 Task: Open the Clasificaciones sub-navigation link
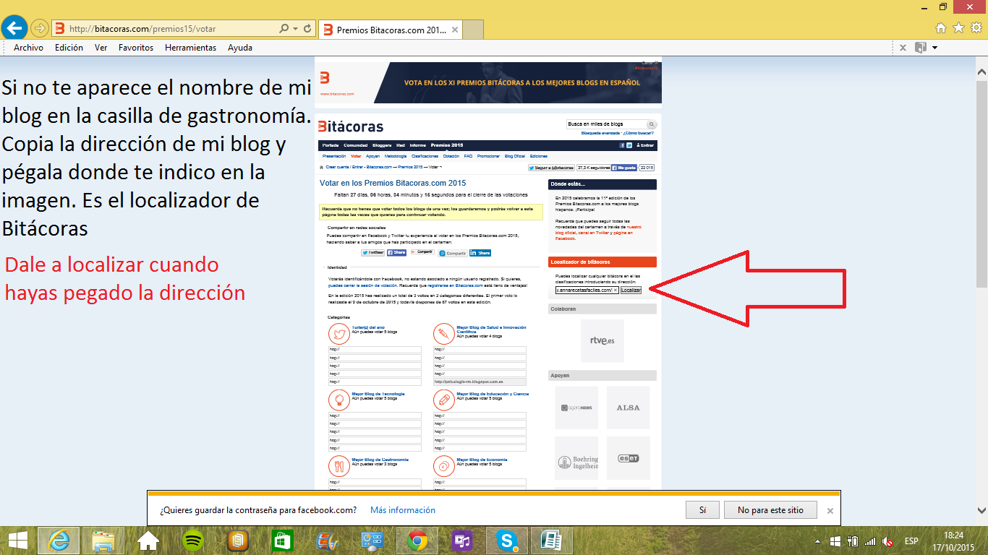coord(425,156)
